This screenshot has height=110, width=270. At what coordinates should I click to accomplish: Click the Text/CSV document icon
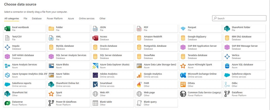pyautogui.click(x=7, y=38)
